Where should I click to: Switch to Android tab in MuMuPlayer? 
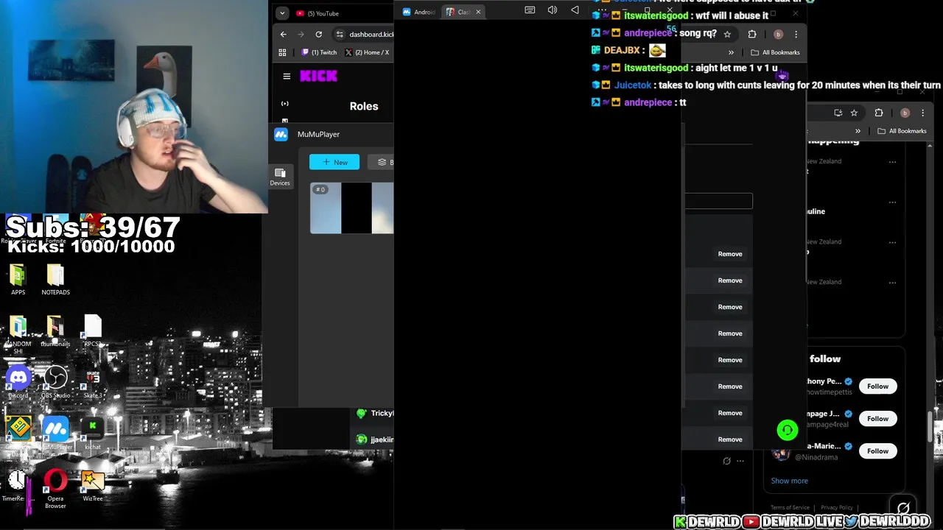[419, 12]
